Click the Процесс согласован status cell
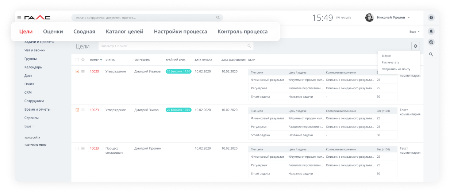The image size is (450, 193). [114, 150]
